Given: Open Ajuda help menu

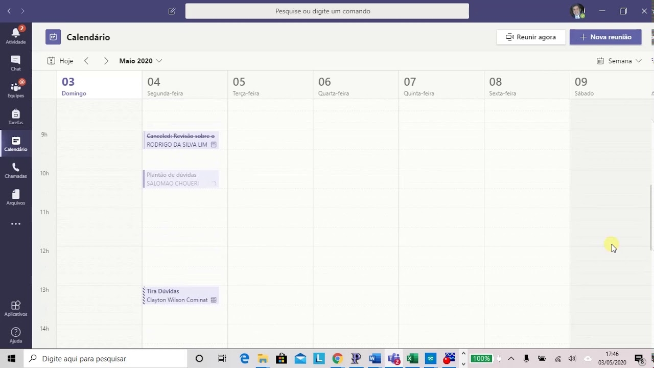Looking at the screenshot, I should tap(16, 335).
